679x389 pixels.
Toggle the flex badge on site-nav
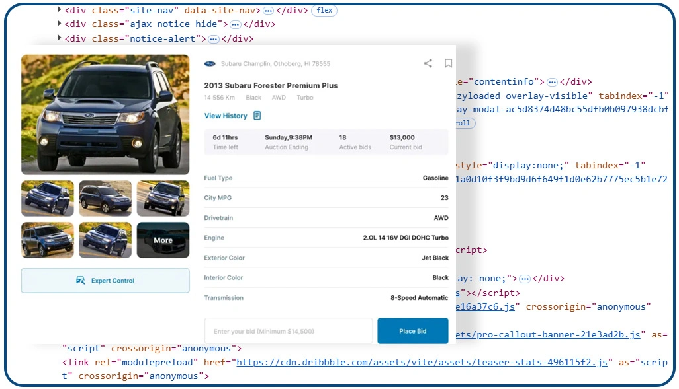324,10
